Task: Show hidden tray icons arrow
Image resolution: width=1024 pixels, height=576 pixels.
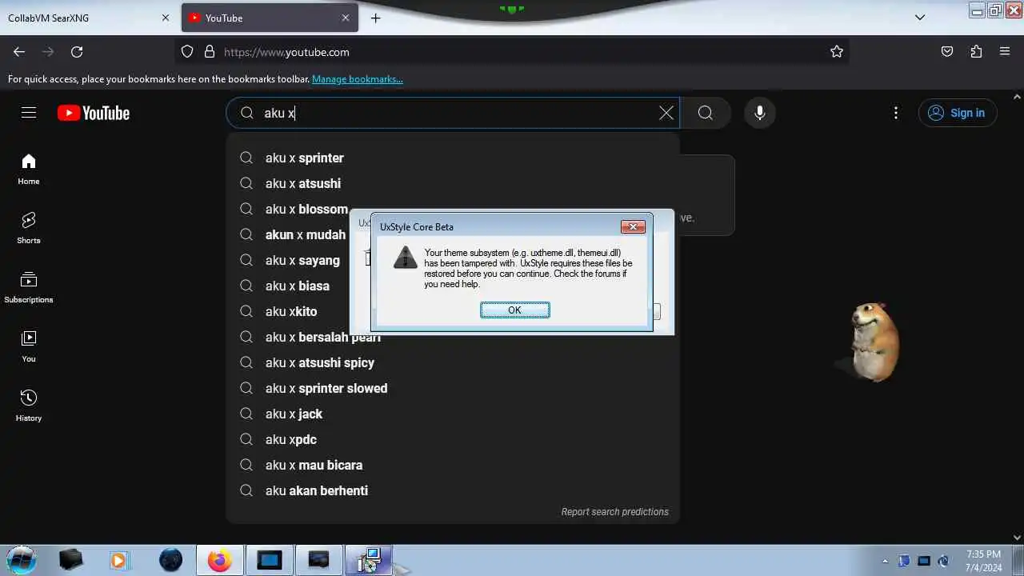Action: coord(885,561)
